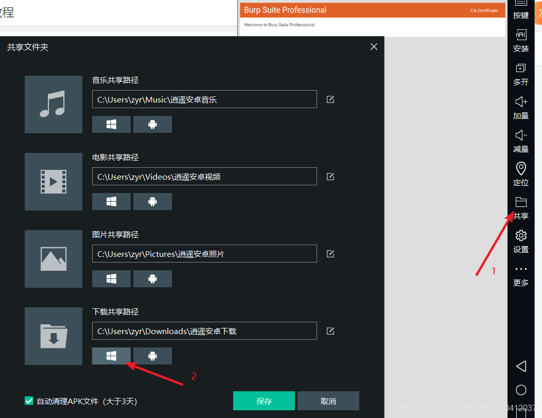Open Windows folder for download share path

click(x=111, y=356)
